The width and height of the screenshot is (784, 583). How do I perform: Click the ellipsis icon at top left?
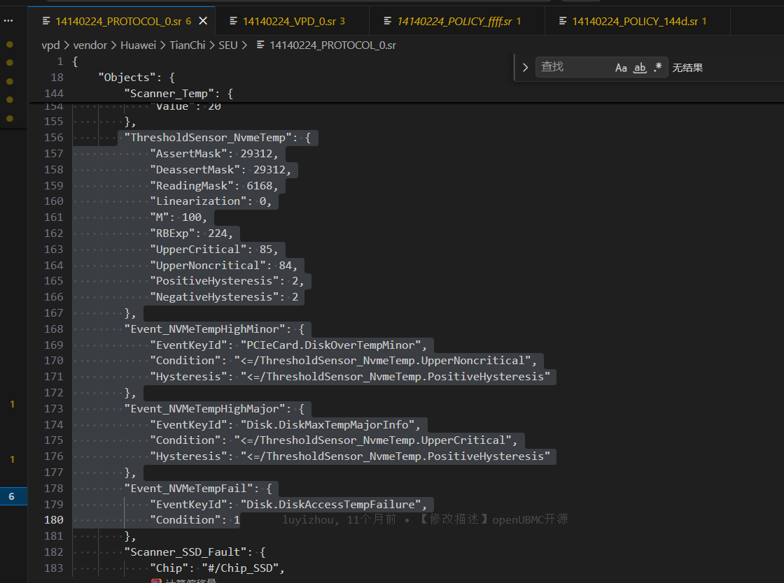click(9, 21)
